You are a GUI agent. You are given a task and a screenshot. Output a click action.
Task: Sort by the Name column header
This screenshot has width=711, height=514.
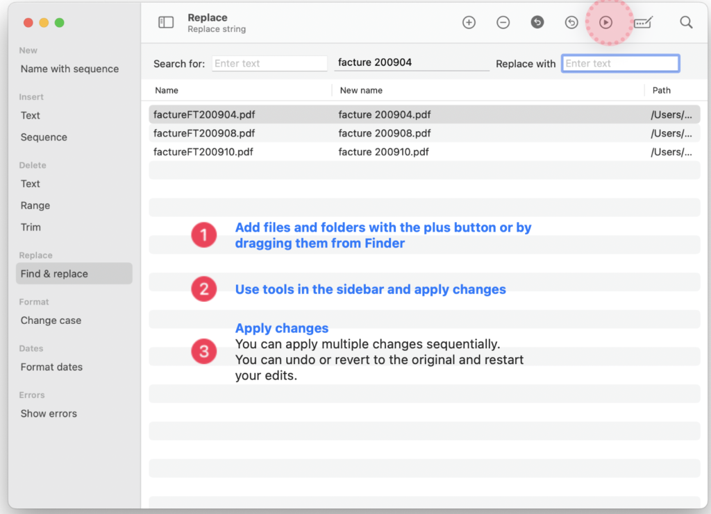pos(167,90)
